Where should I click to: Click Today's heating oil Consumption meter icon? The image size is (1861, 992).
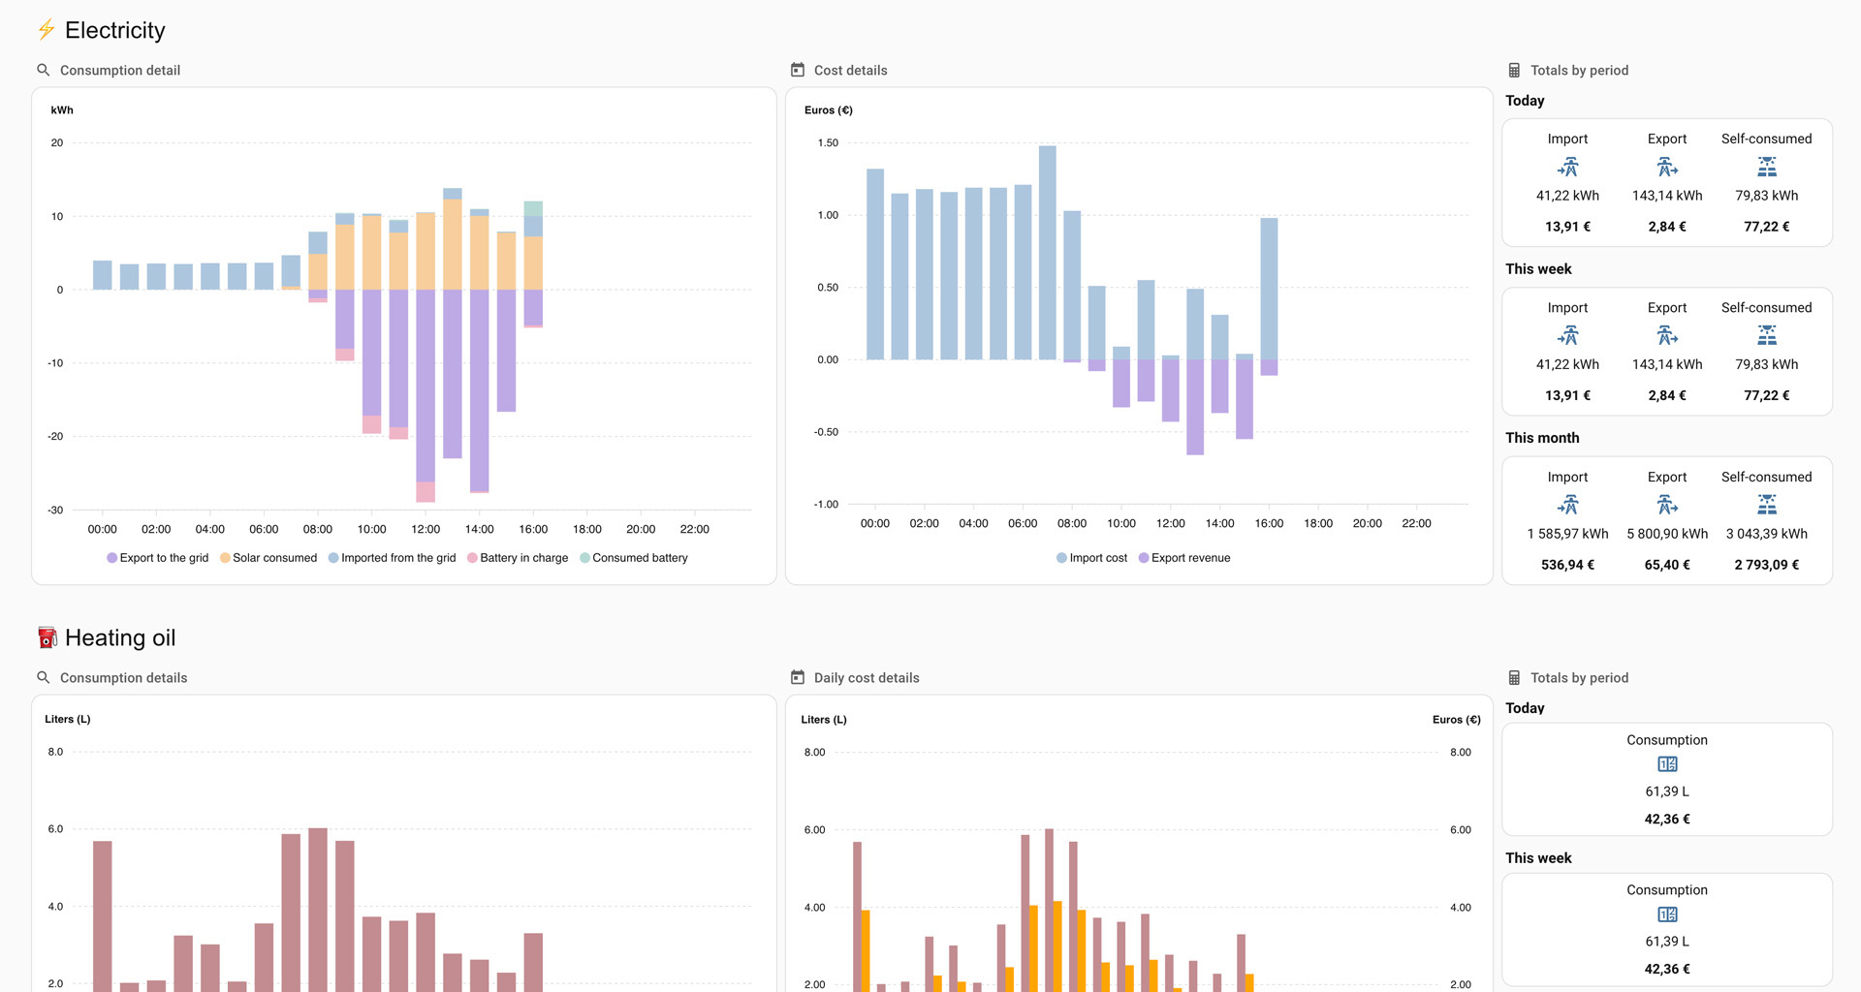(1666, 764)
